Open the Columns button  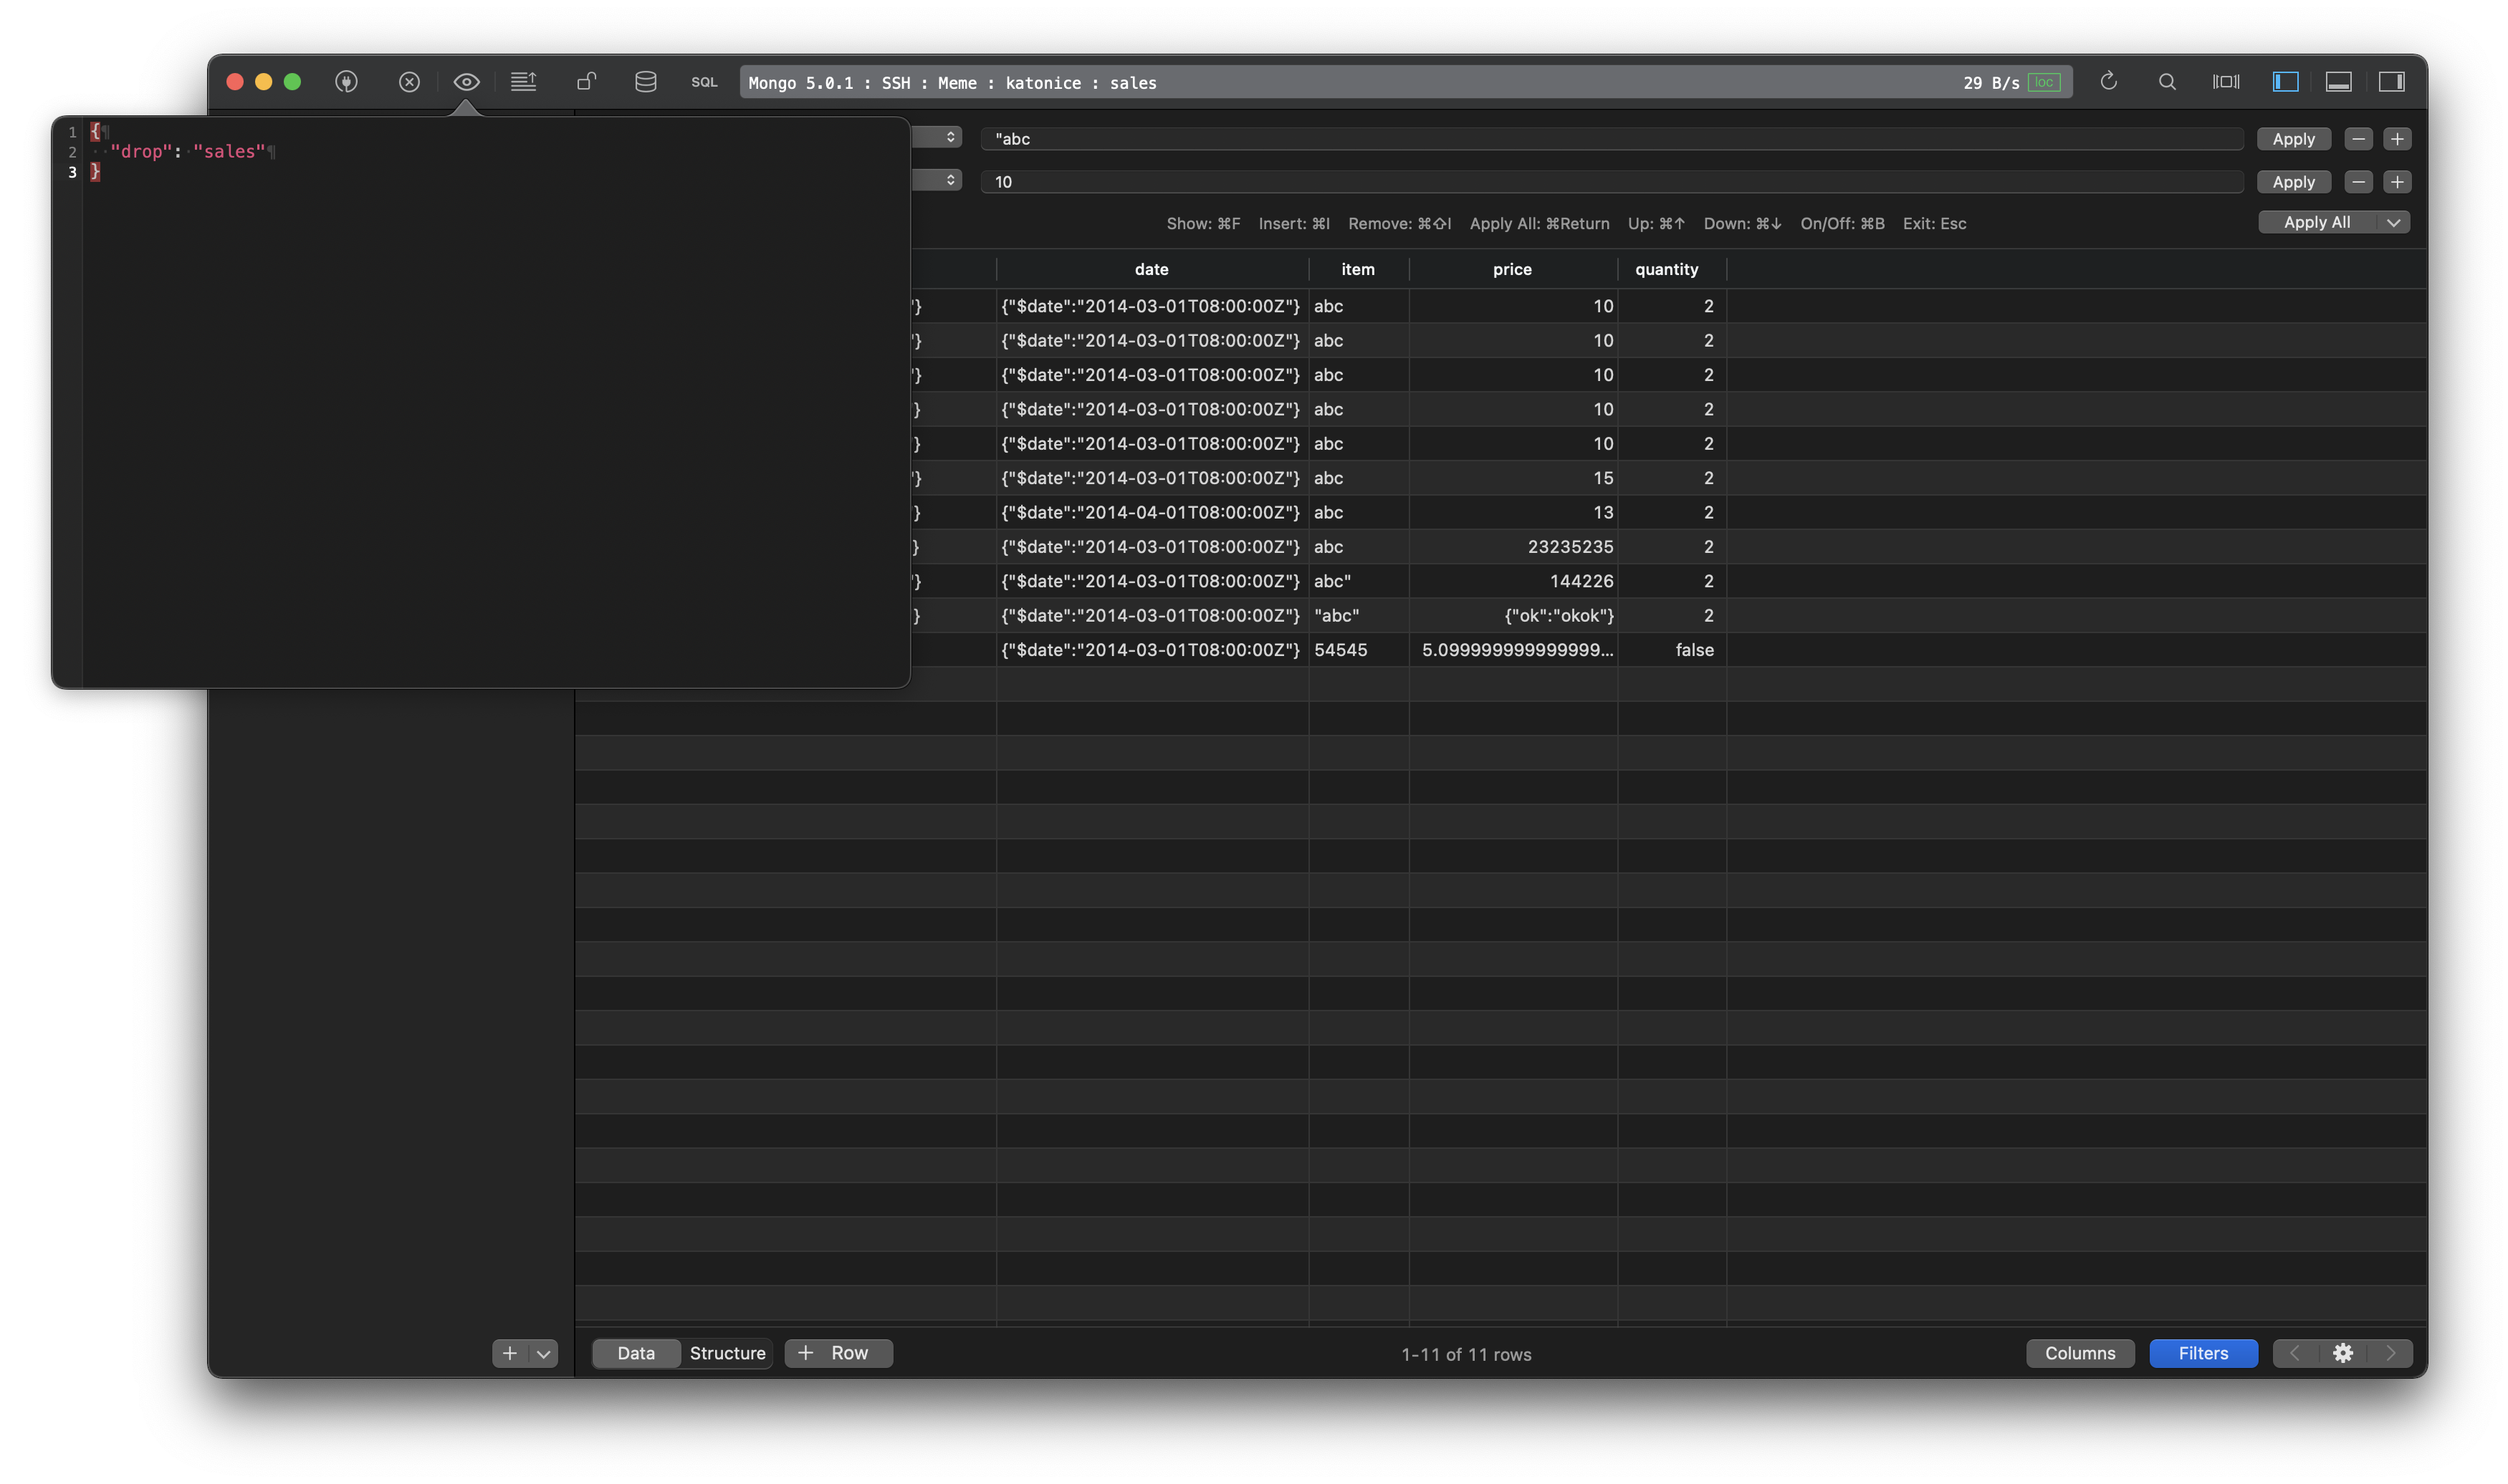click(x=2079, y=1352)
